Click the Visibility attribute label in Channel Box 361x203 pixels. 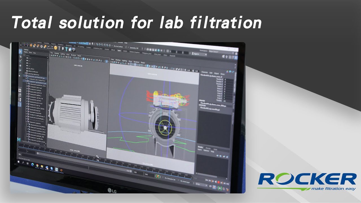(219, 100)
